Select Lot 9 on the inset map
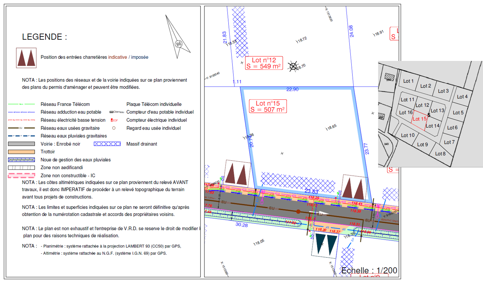 coord(422,145)
